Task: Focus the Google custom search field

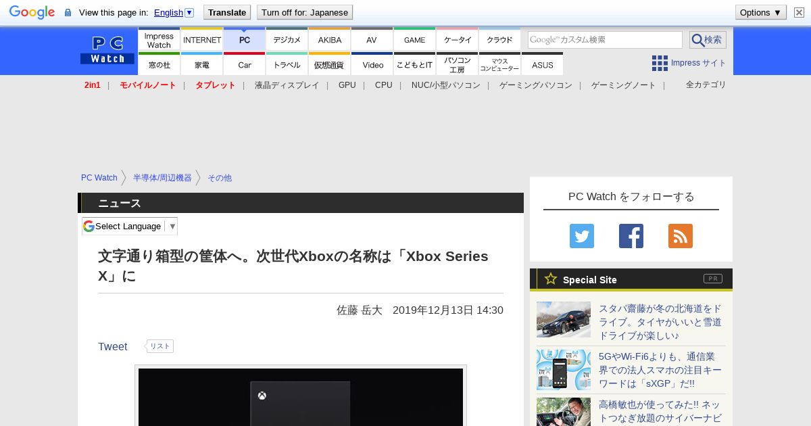Action: click(605, 40)
